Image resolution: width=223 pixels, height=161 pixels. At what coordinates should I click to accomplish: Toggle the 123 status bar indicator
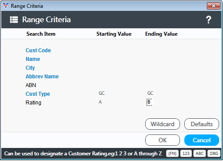[186, 154]
